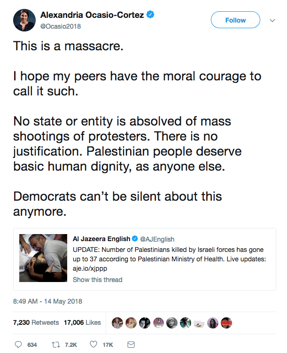Viewport: 287px width, 353px height.
Task: View the 17,006 Likes list
Action: tap(83, 322)
